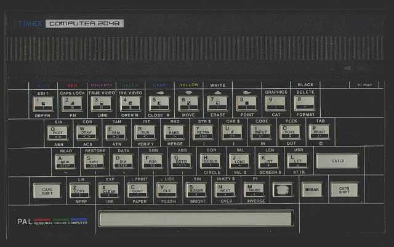Click the Q PLOT key
This screenshot has width=394, height=247.
coord(57,133)
